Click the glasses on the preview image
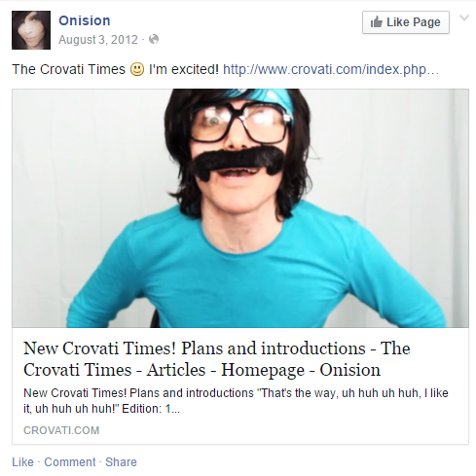 coord(240,123)
